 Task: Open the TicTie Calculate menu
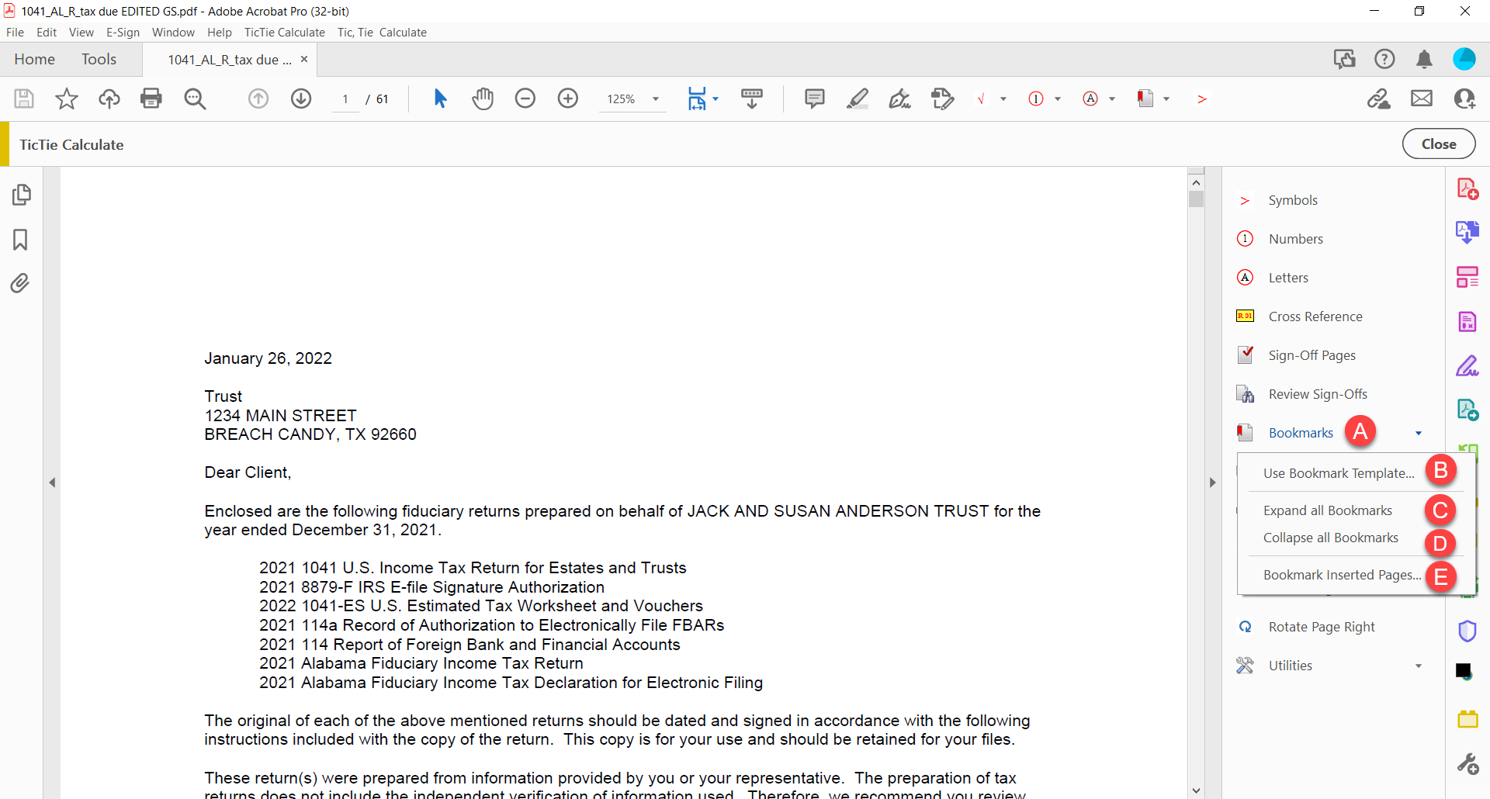click(x=284, y=33)
